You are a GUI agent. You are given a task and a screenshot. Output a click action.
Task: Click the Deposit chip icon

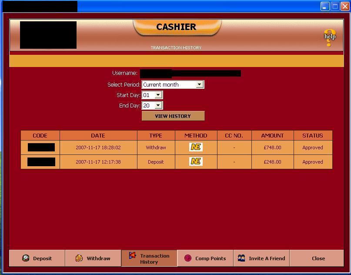(x=26, y=258)
